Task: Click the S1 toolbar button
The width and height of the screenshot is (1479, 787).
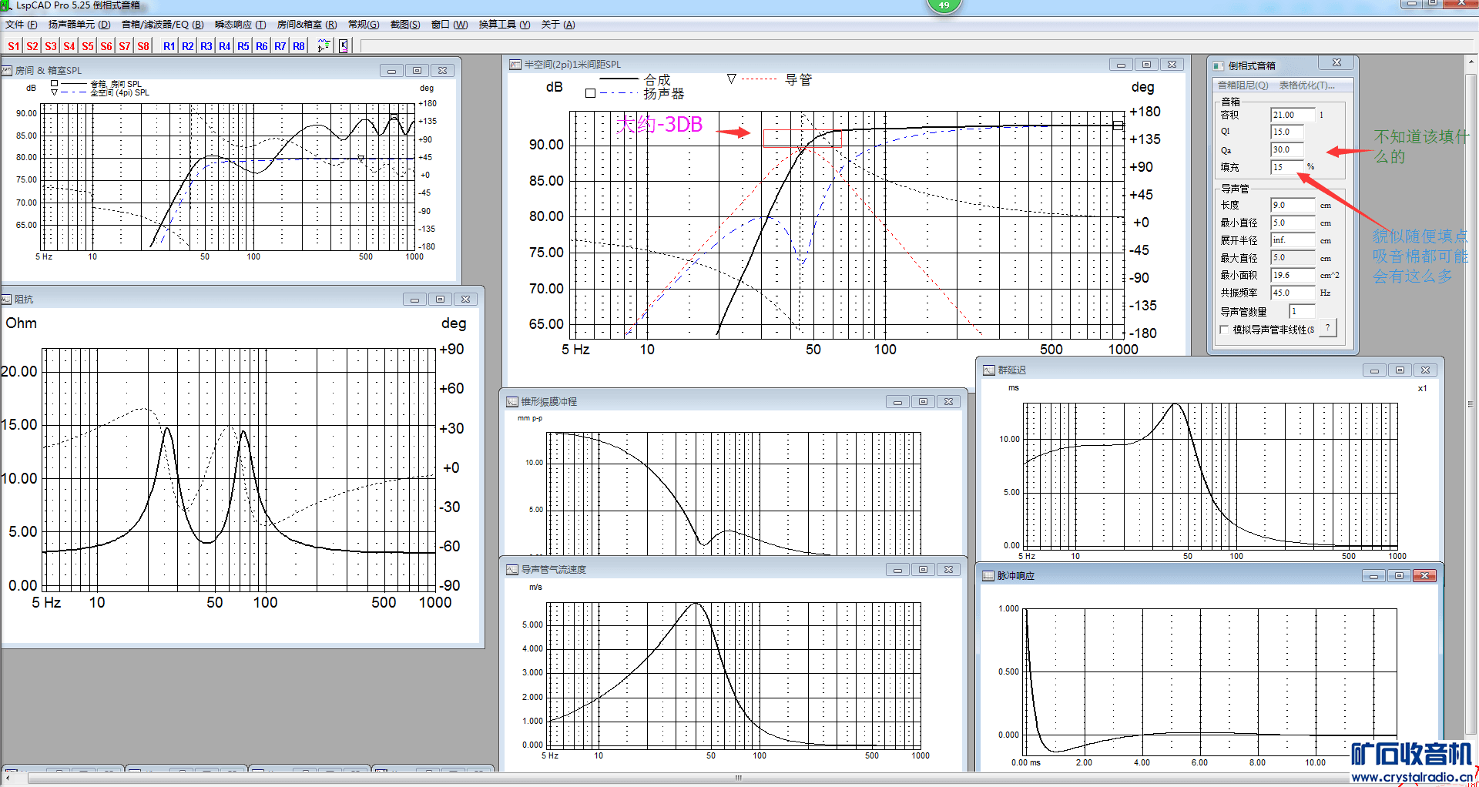Action: 14,46
